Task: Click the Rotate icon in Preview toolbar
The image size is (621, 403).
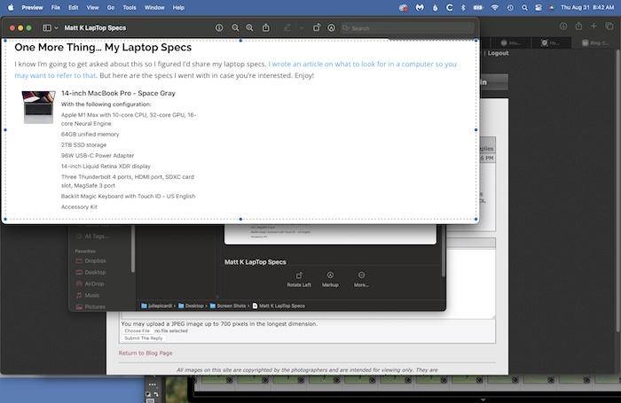Action: click(x=316, y=28)
